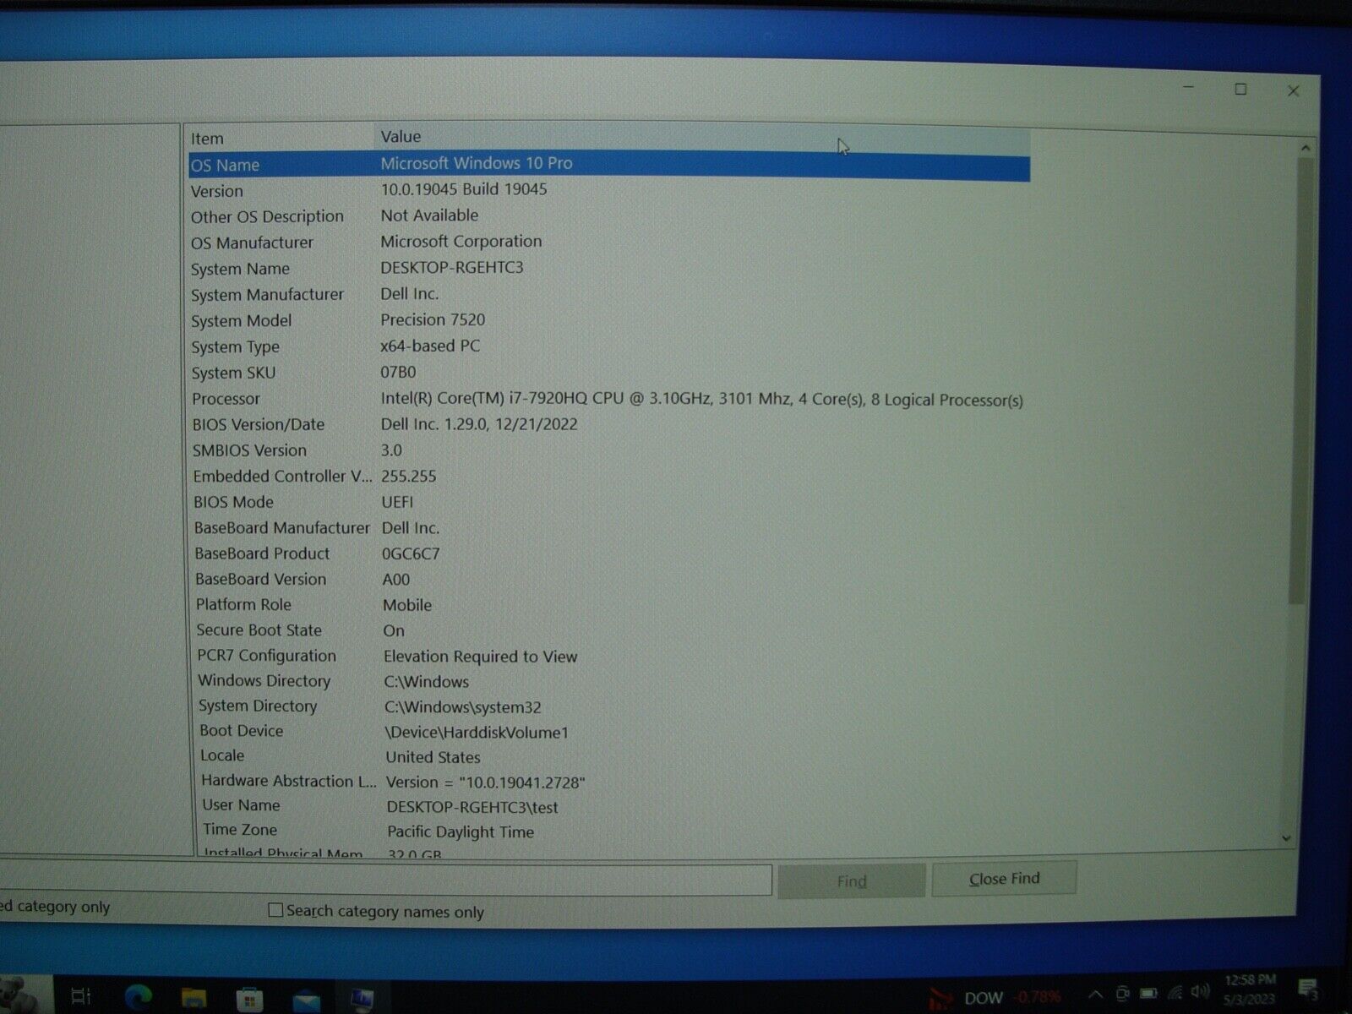Click the Close Find button

pyautogui.click(x=1004, y=879)
